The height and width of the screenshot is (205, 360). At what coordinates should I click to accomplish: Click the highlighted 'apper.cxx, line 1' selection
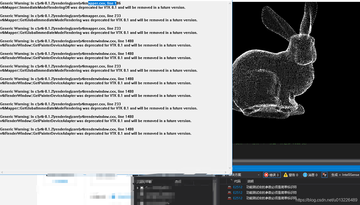(102, 3)
